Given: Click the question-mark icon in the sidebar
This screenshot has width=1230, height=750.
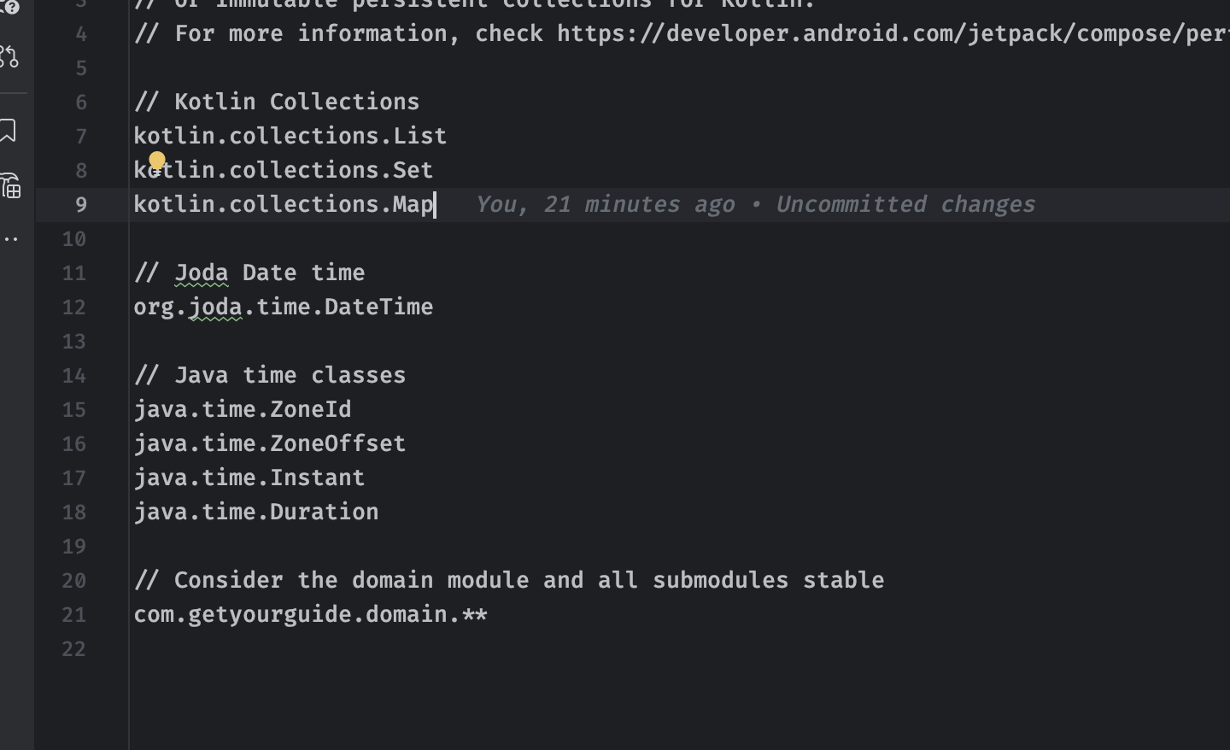Looking at the screenshot, I should [10, 7].
